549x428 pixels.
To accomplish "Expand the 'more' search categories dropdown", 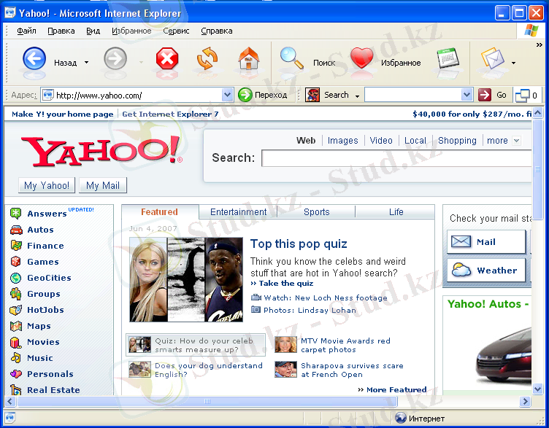I will (517, 141).
